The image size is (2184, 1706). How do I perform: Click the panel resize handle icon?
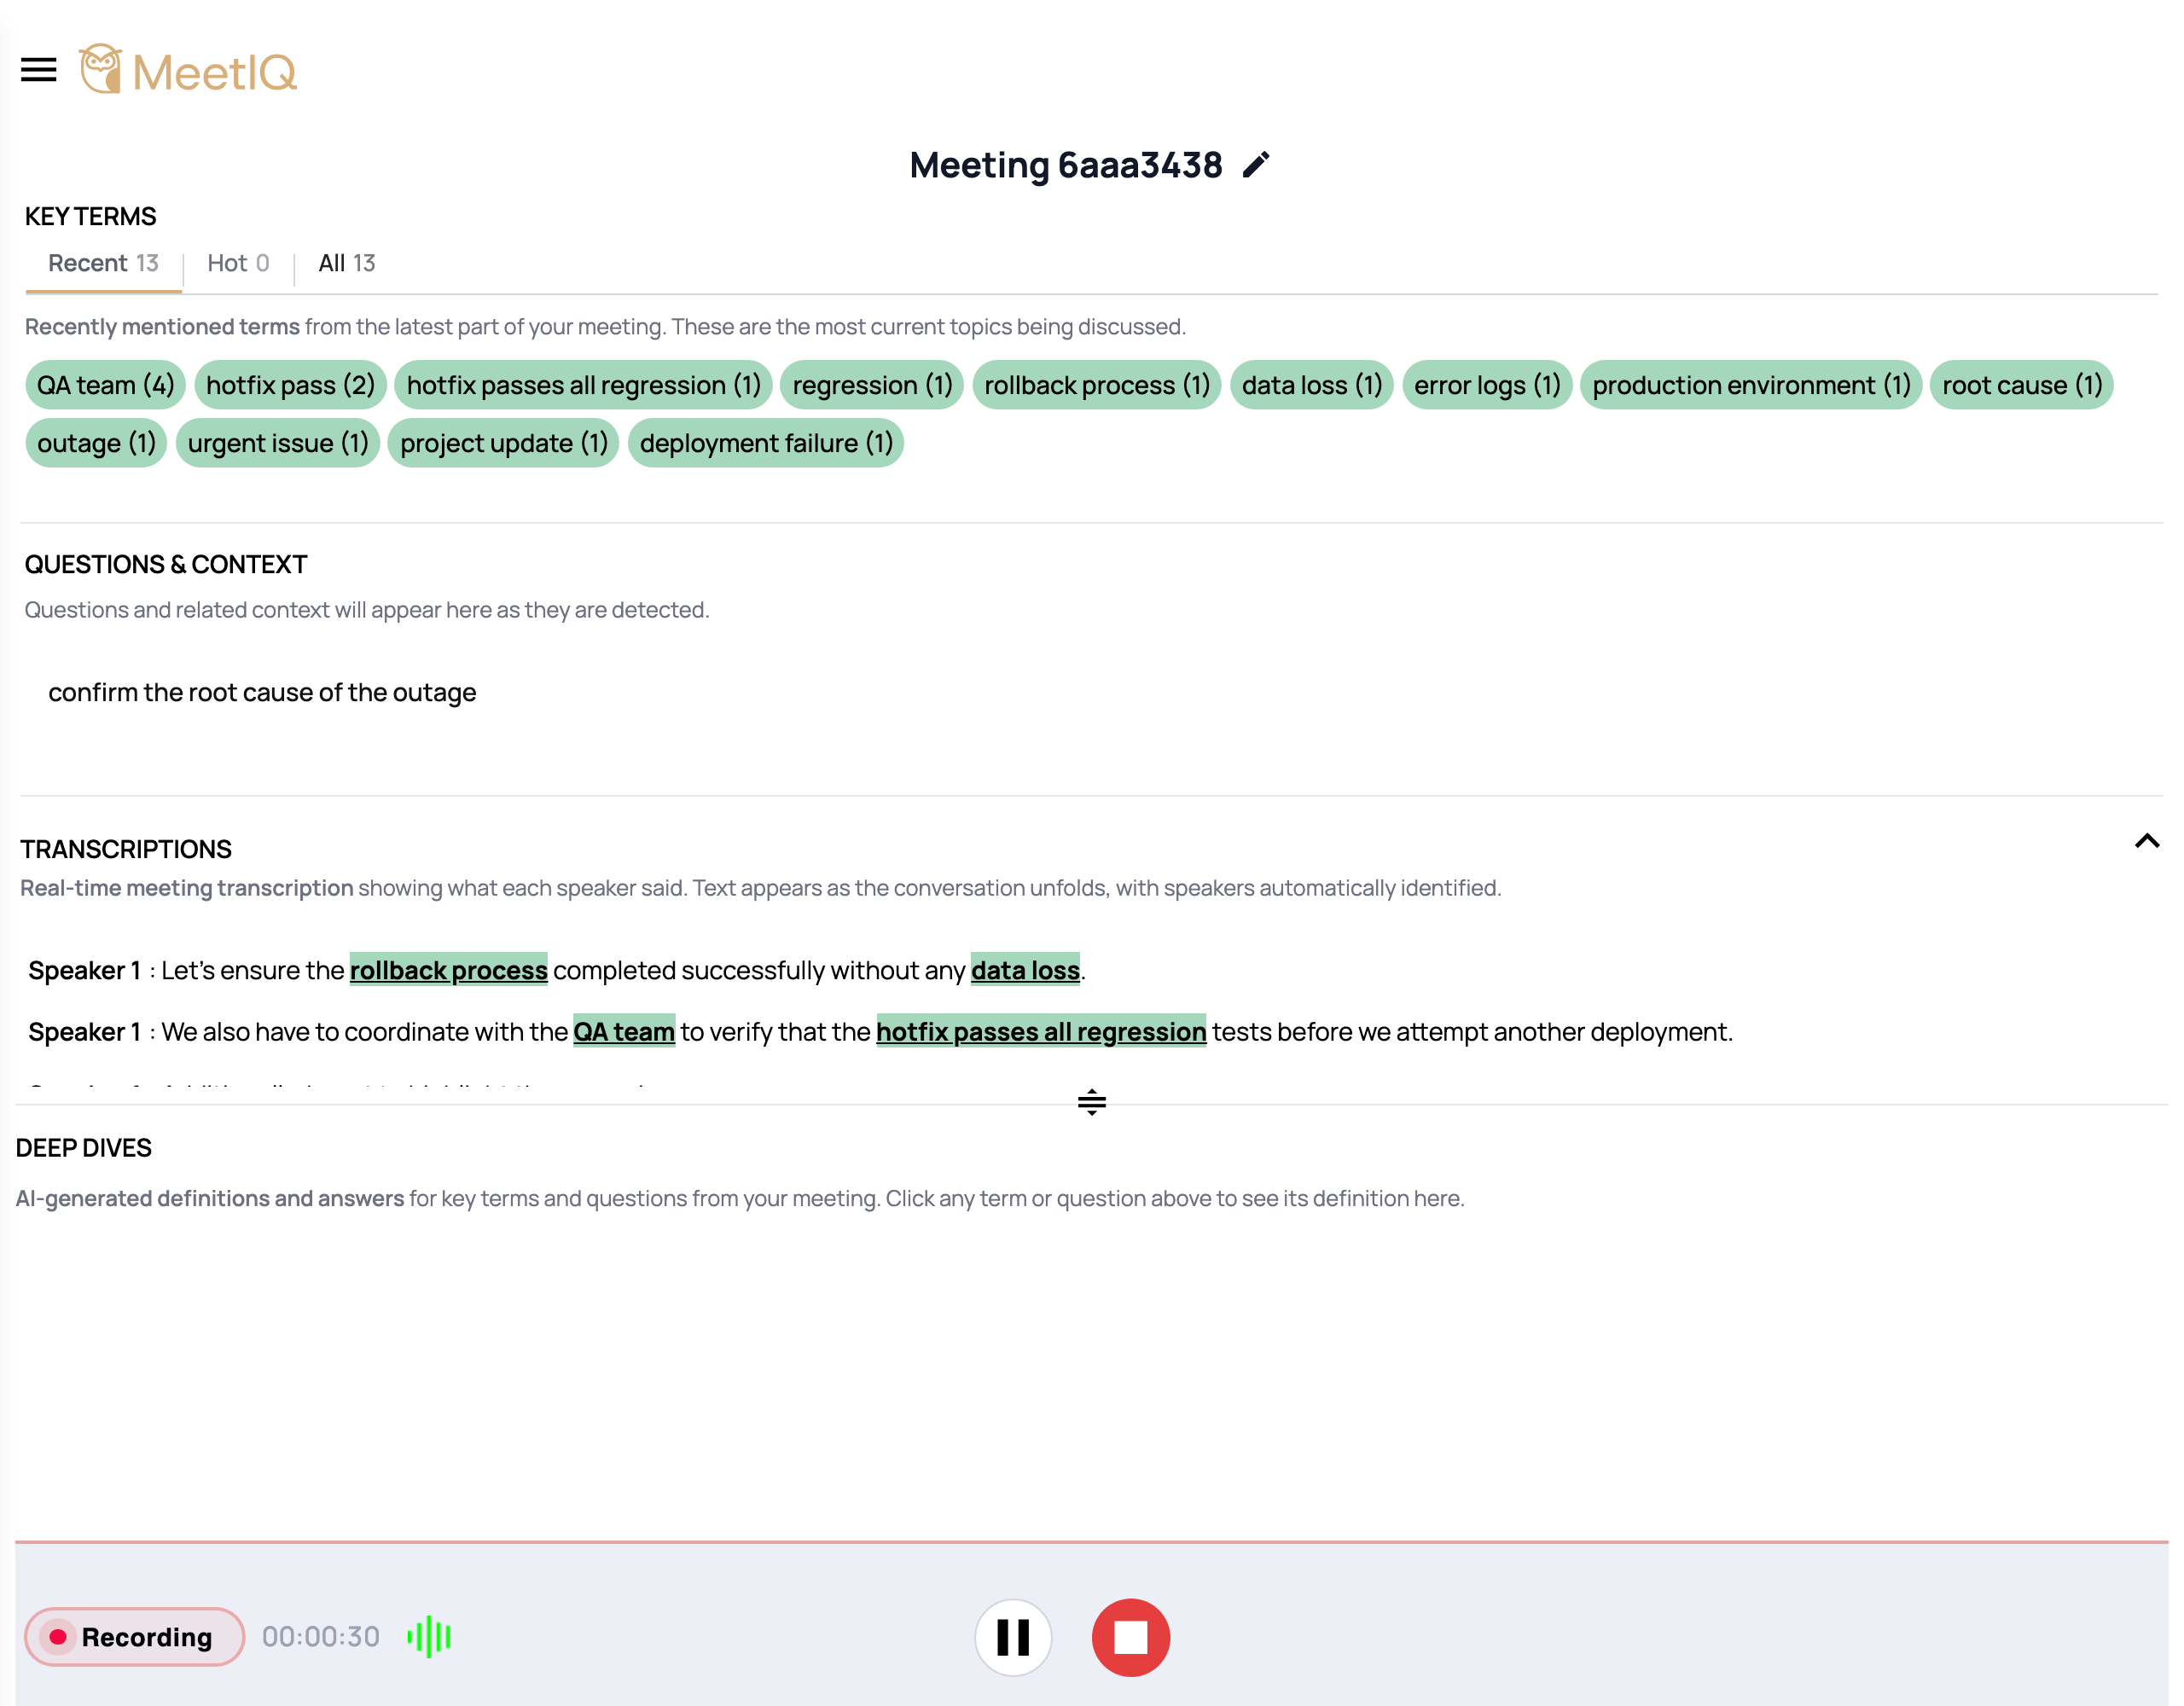tap(1091, 1102)
